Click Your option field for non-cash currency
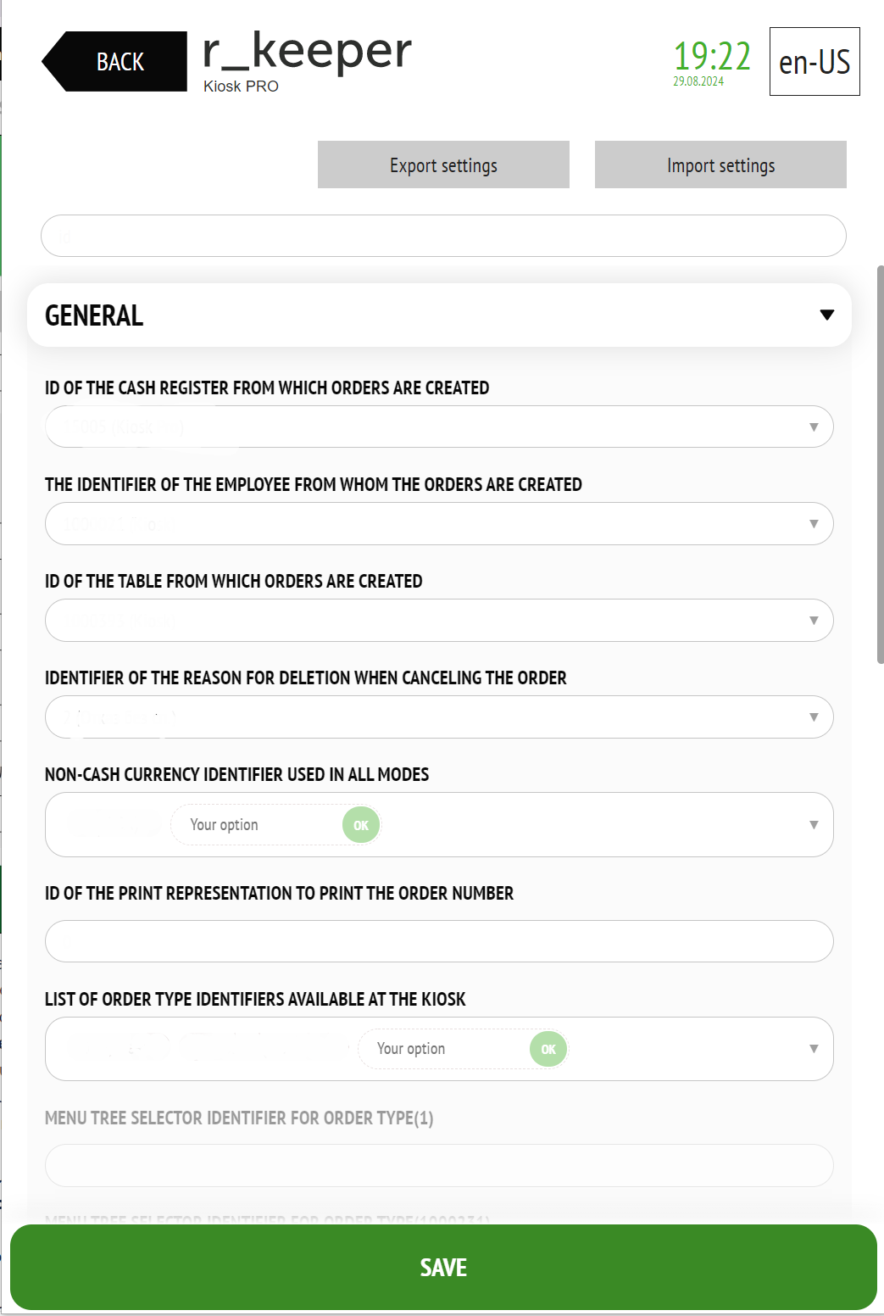The height and width of the screenshot is (1316, 884). click(x=256, y=825)
